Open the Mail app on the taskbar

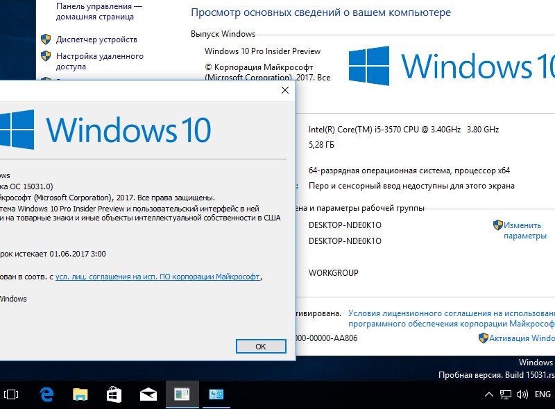coord(148,394)
